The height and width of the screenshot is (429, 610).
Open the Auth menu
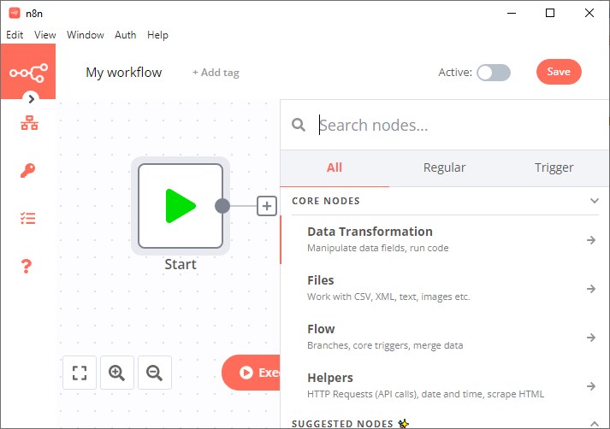(x=125, y=35)
